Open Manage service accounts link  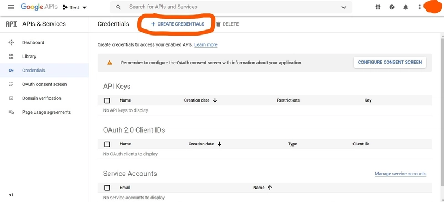click(400, 174)
